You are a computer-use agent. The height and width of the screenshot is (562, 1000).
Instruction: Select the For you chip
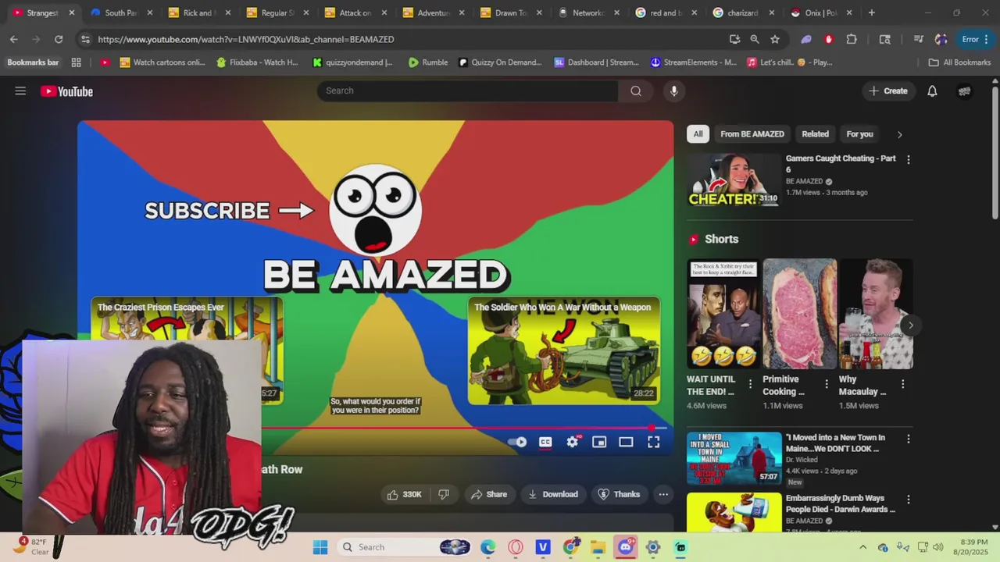coord(859,134)
